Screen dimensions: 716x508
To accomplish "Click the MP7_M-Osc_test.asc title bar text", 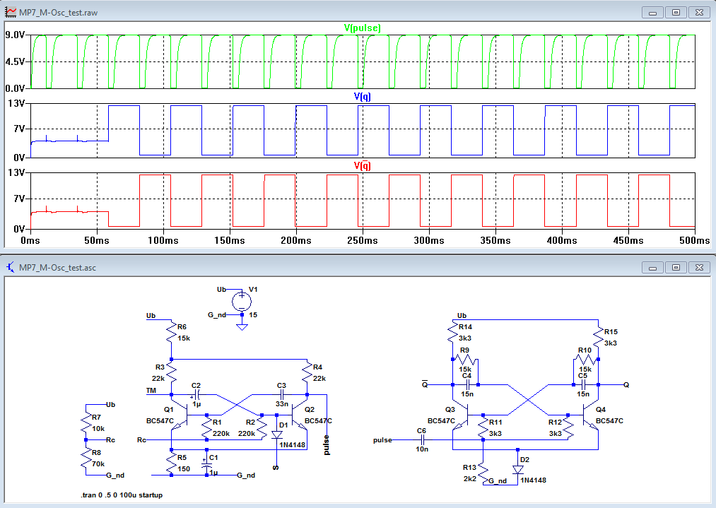I will (57, 268).
